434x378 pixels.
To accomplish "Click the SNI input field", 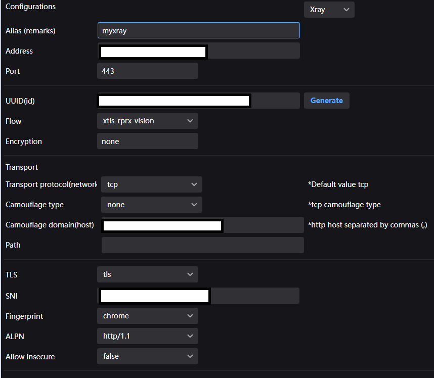I will tap(198, 296).
